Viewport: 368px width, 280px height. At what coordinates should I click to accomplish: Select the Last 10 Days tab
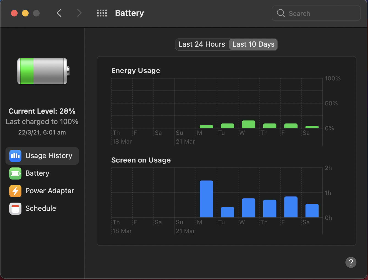click(x=253, y=44)
